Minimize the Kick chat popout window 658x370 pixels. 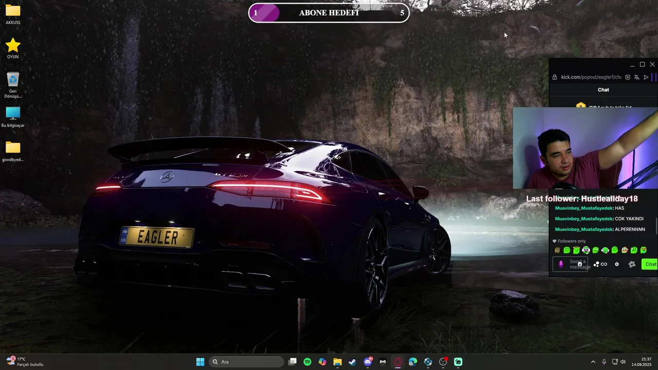click(x=632, y=65)
